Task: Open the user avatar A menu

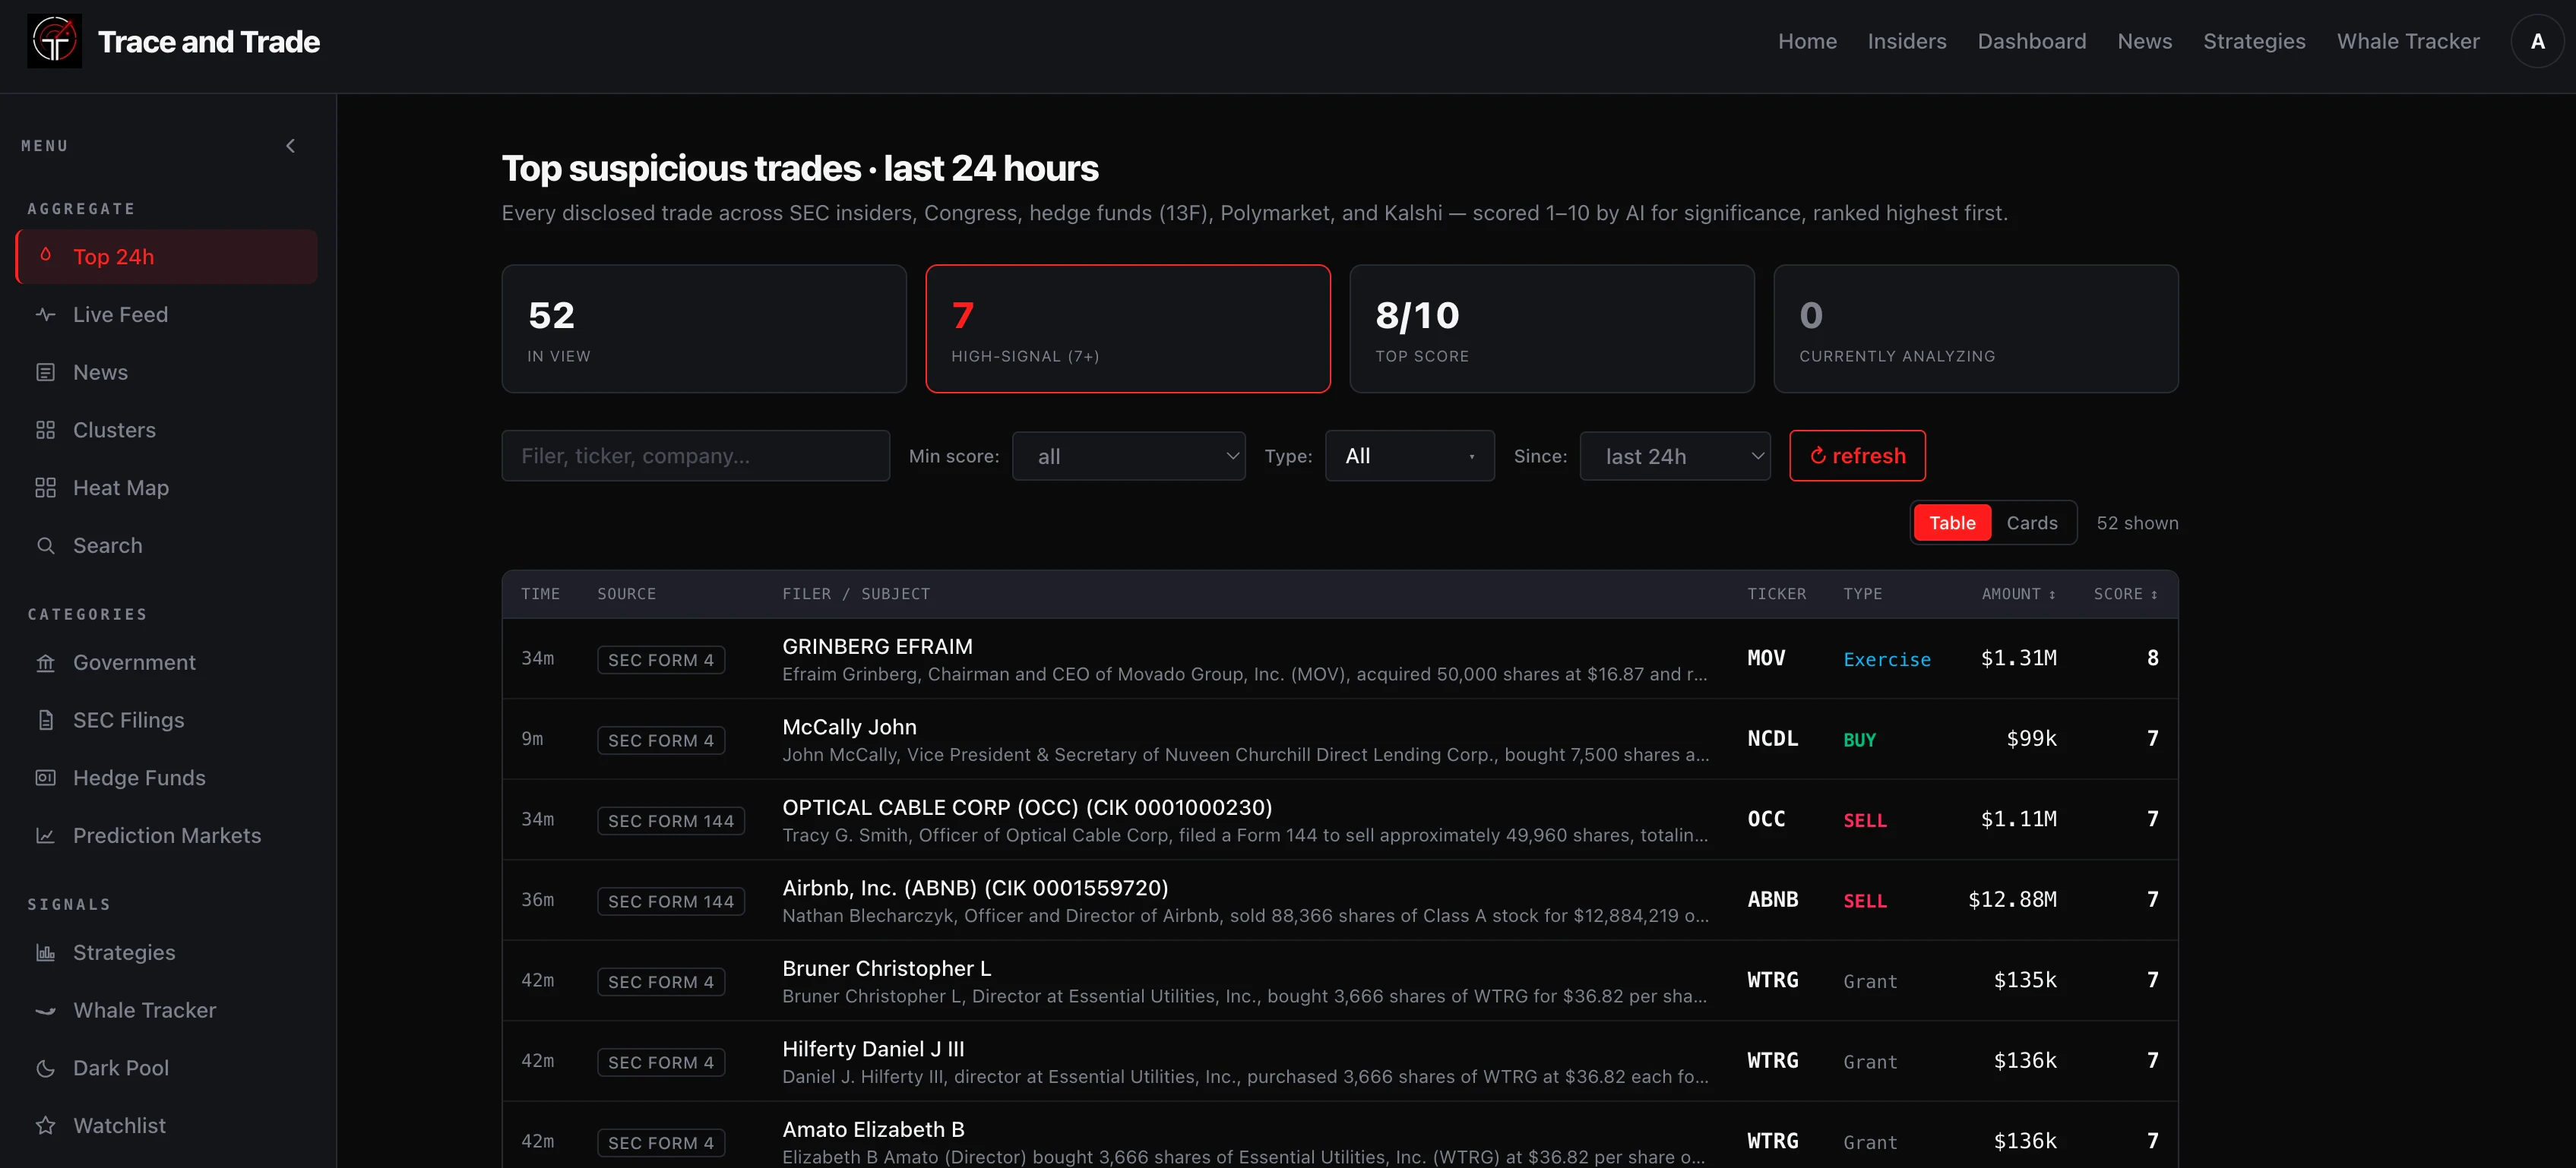Action: pyautogui.click(x=2537, y=41)
